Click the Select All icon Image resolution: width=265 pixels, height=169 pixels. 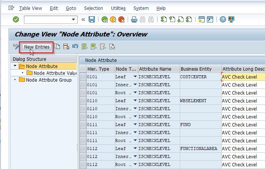coord(85,47)
